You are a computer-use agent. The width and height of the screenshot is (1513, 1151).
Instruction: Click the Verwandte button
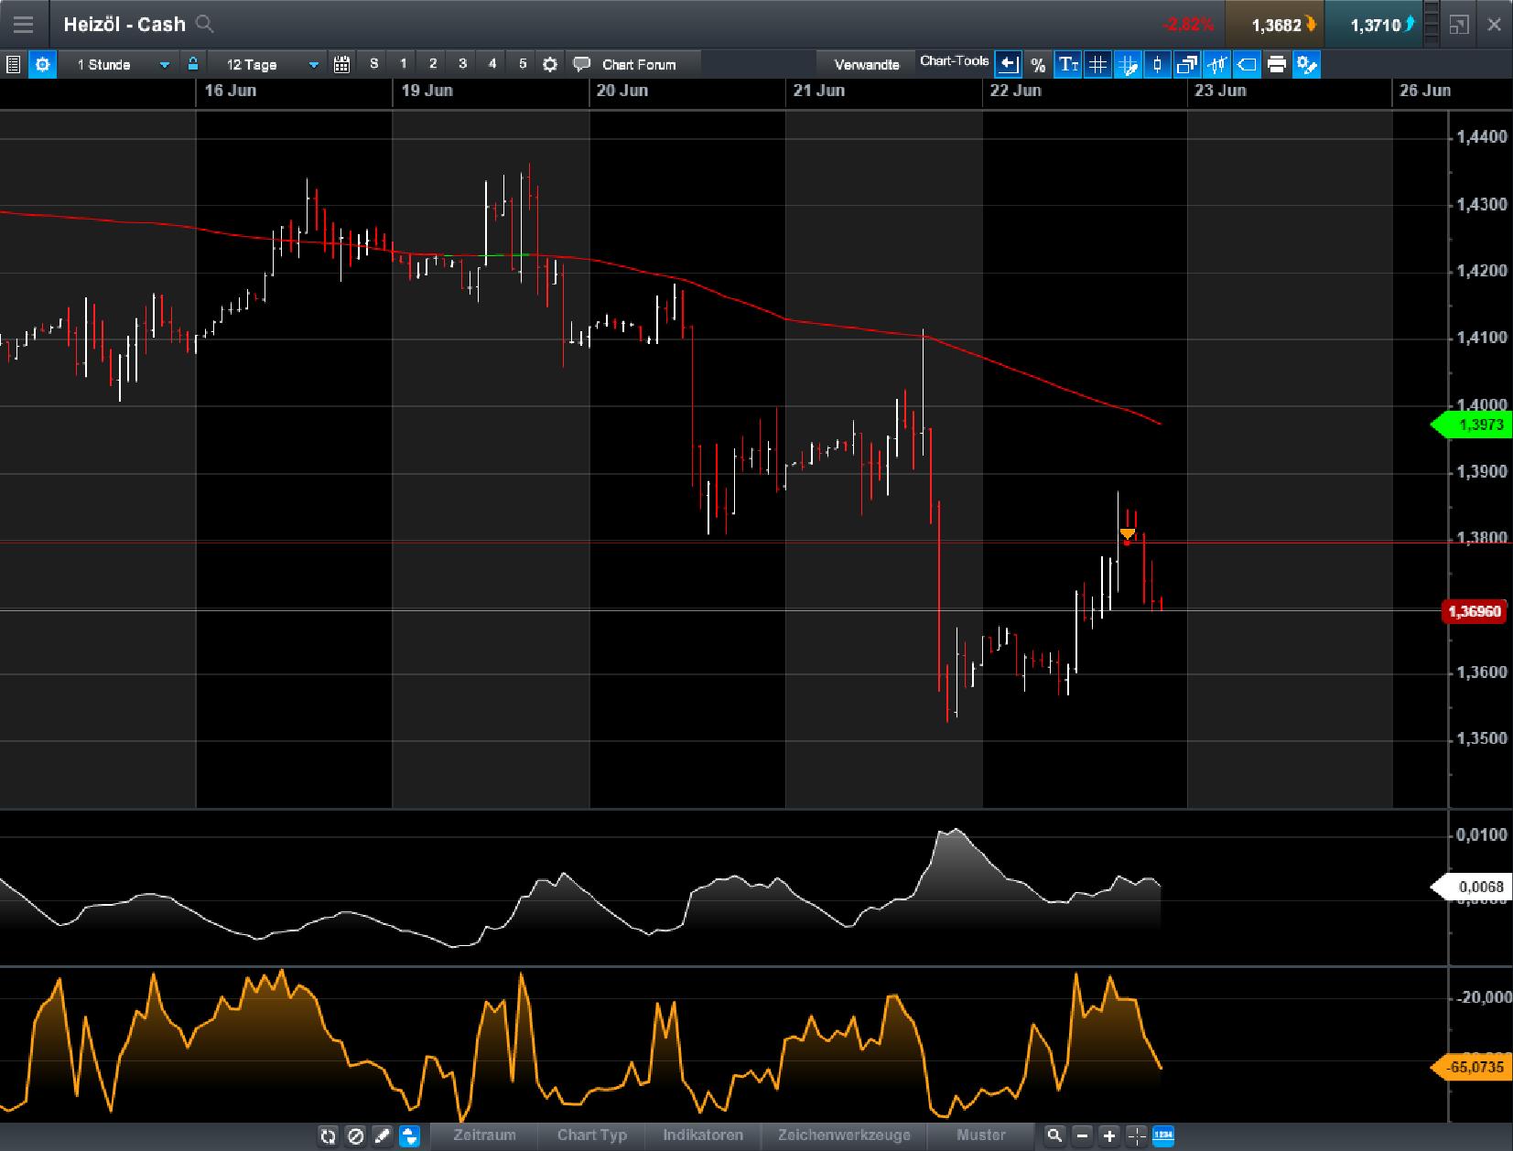point(865,64)
